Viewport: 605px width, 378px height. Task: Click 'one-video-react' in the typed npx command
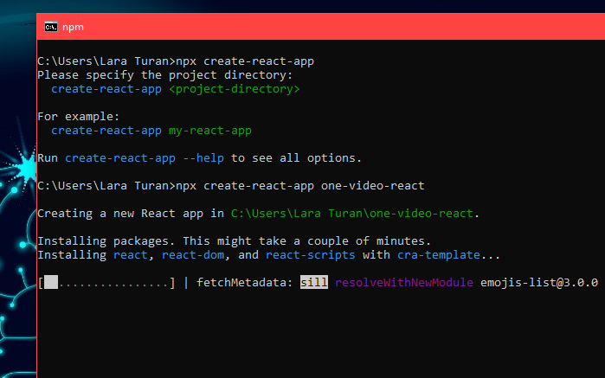tap(373, 186)
